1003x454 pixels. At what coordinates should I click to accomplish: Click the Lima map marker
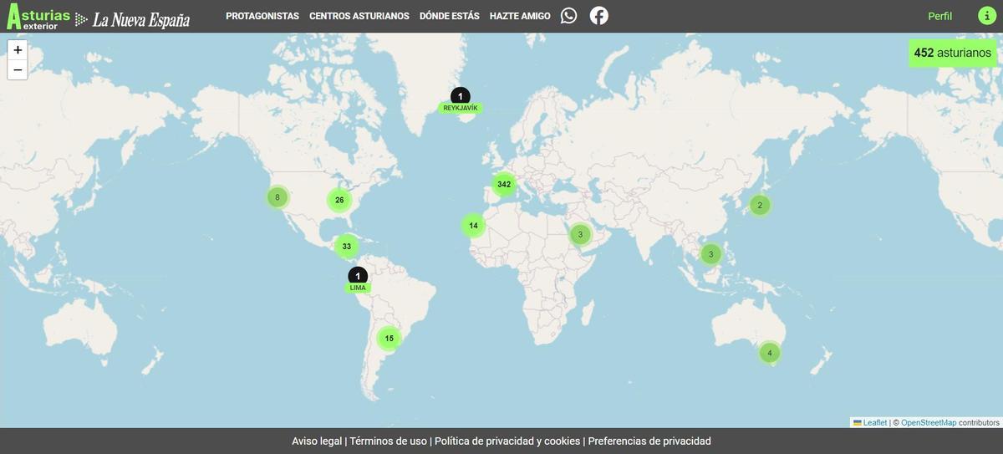(x=358, y=277)
